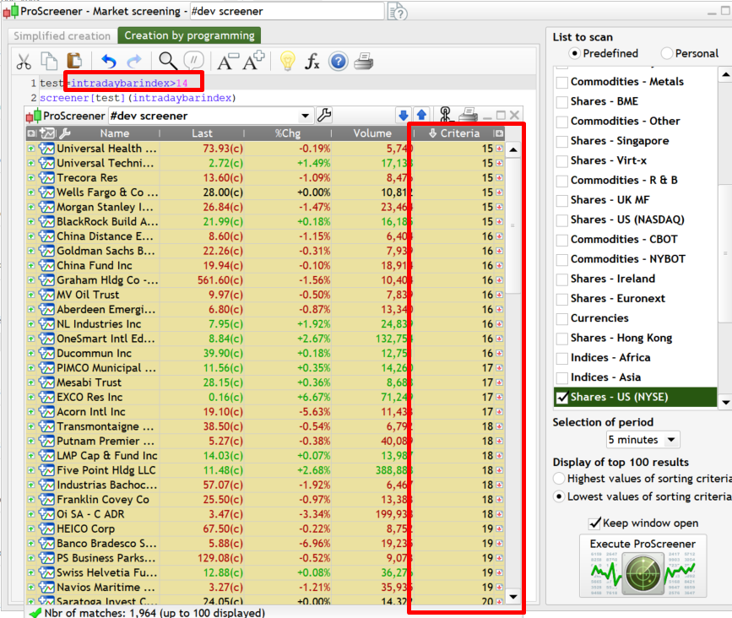Sort by the Volume column header

[372, 133]
